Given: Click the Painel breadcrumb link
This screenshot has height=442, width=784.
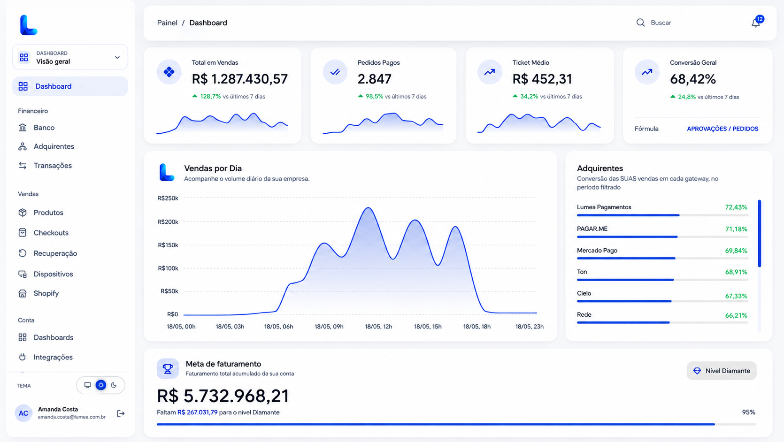Looking at the screenshot, I should tap(167, 23).
